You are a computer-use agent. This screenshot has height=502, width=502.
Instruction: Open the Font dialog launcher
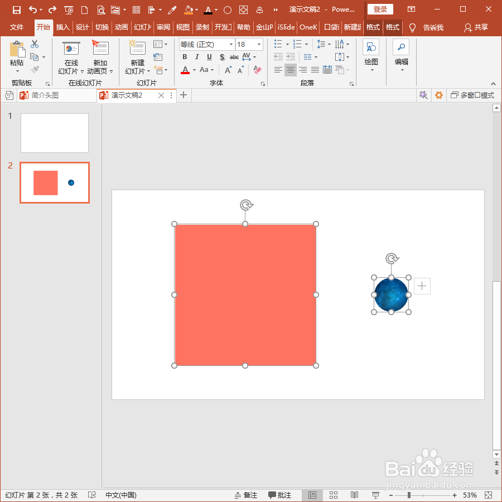point(263,84)
